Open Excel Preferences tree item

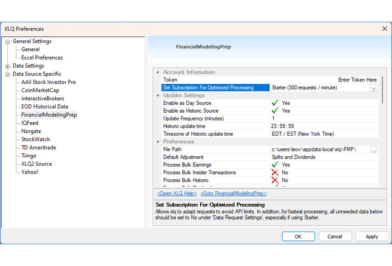pos(42,58)
